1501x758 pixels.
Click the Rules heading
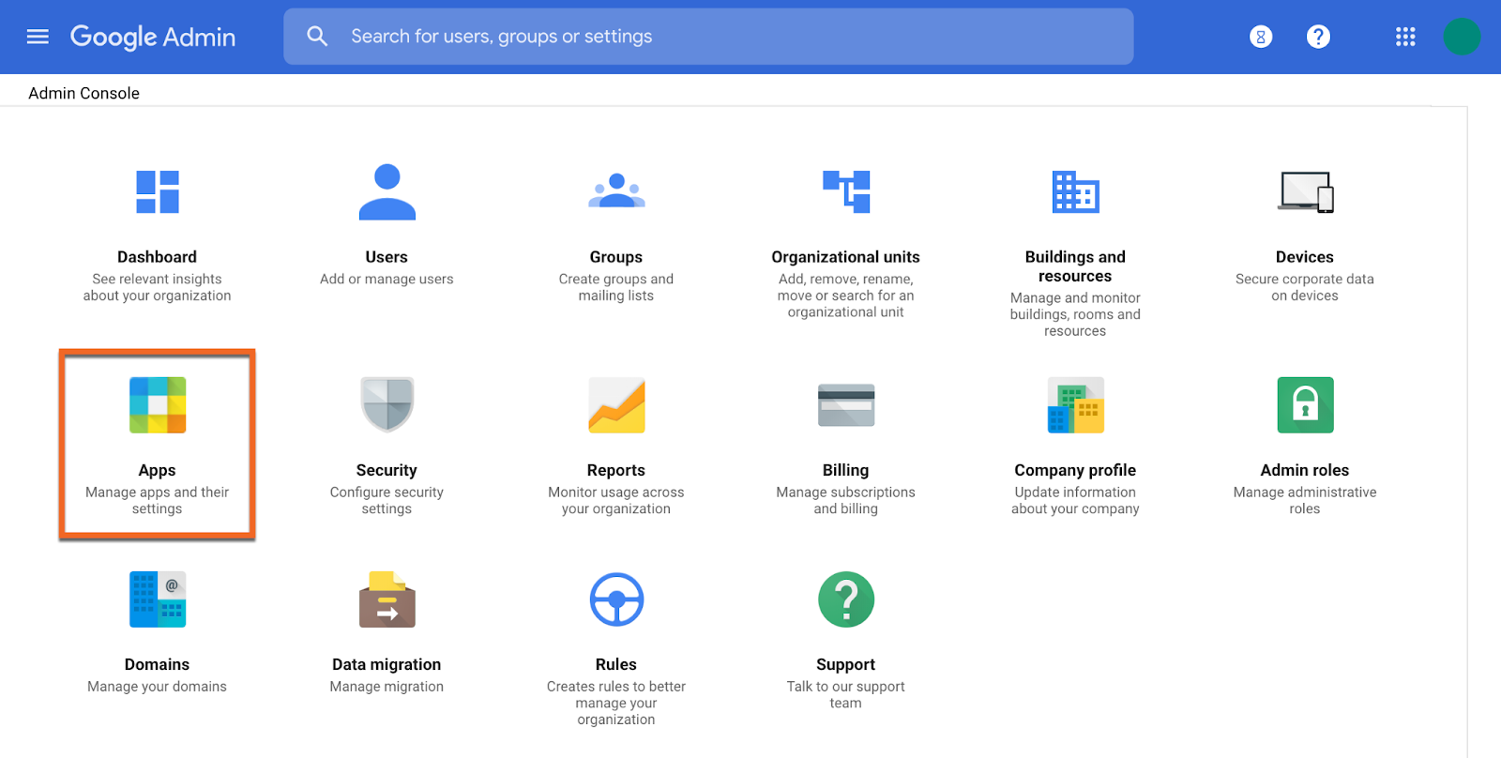pyautogui.click(x=616, y=664)
